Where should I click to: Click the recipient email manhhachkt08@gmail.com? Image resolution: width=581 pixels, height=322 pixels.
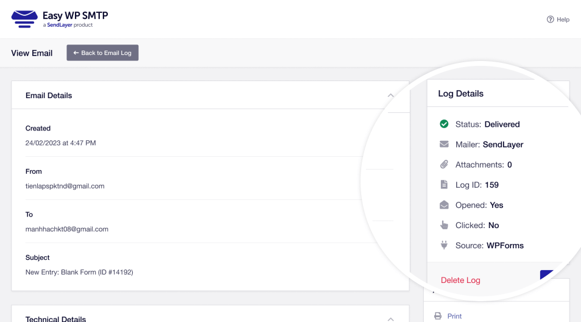(x=67, y=229)
